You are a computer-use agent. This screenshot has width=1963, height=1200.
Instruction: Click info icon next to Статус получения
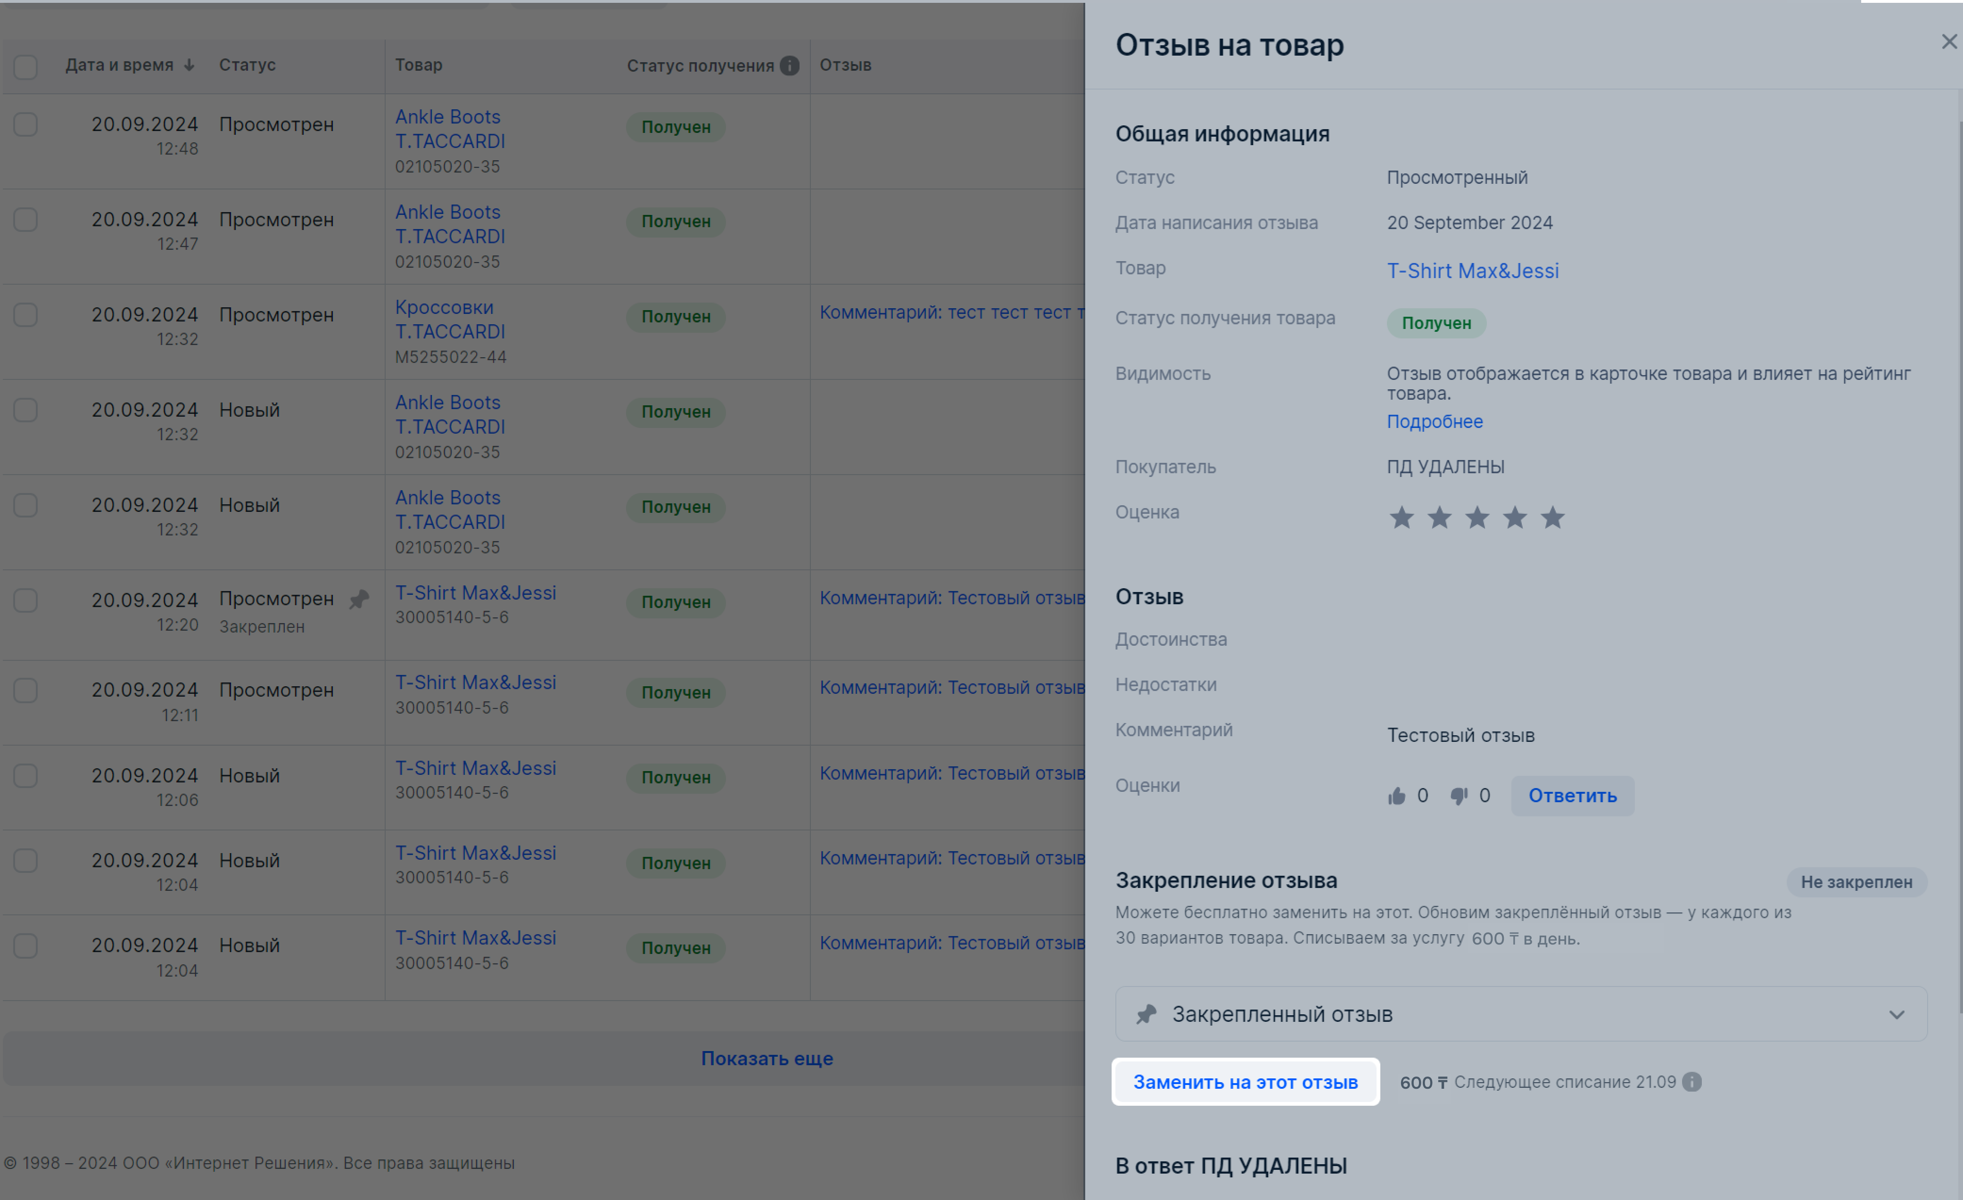tap(790, 66)
